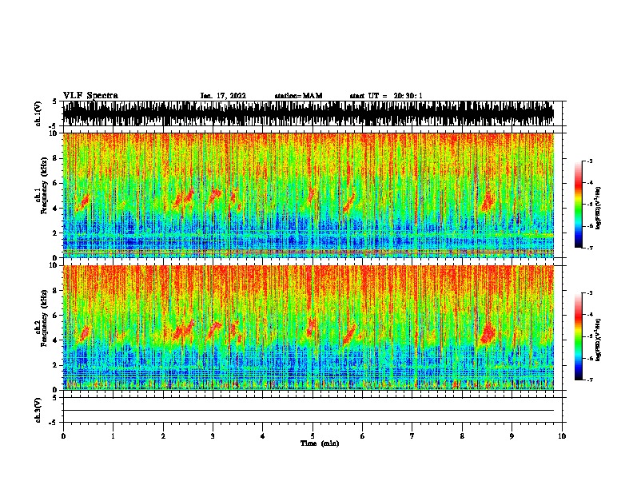Click the "-3" label on ch.1 color bar
Viewport: 633px width, 489px height.
tap(590, 161)
